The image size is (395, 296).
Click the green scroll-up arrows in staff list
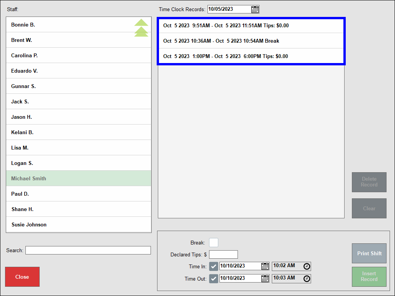[141, 27]
